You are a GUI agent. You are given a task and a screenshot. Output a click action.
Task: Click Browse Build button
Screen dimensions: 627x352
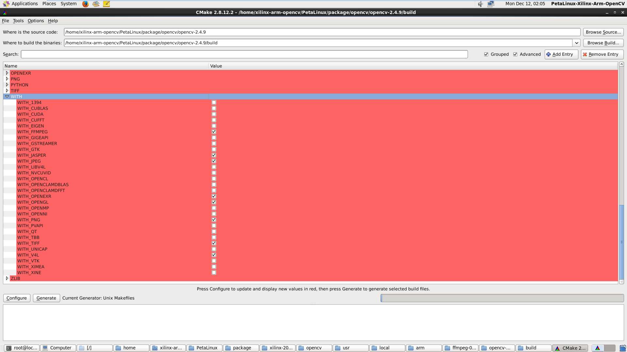coord(603,43)
